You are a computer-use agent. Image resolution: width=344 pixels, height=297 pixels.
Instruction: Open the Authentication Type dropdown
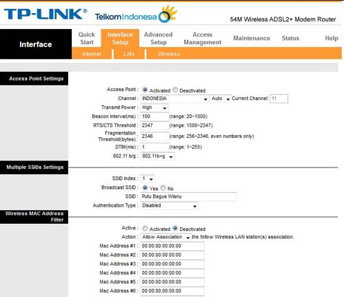click(169, 205)
